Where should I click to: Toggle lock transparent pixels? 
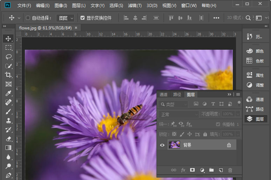(x=174, y=134)
